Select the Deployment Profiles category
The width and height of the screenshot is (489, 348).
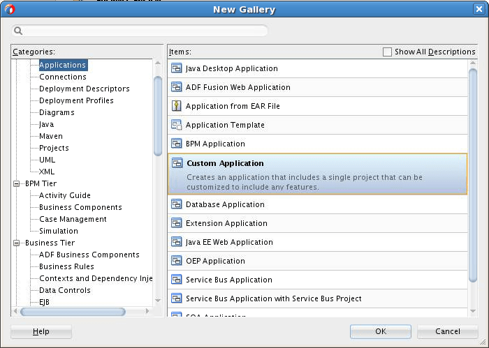pyautogui.click(x=76, y=100)
